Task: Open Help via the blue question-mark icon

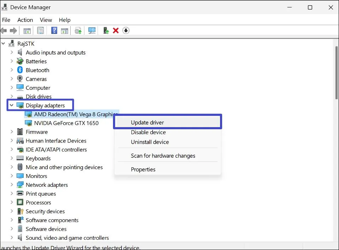Action: (54, 30)
